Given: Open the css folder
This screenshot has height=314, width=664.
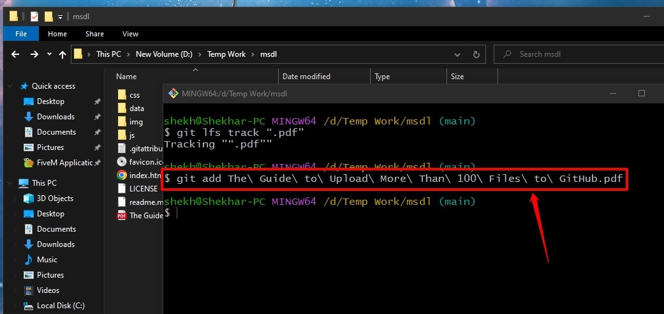Looking at the screenshot, I should pyautogui.click(x=135, y=95).
